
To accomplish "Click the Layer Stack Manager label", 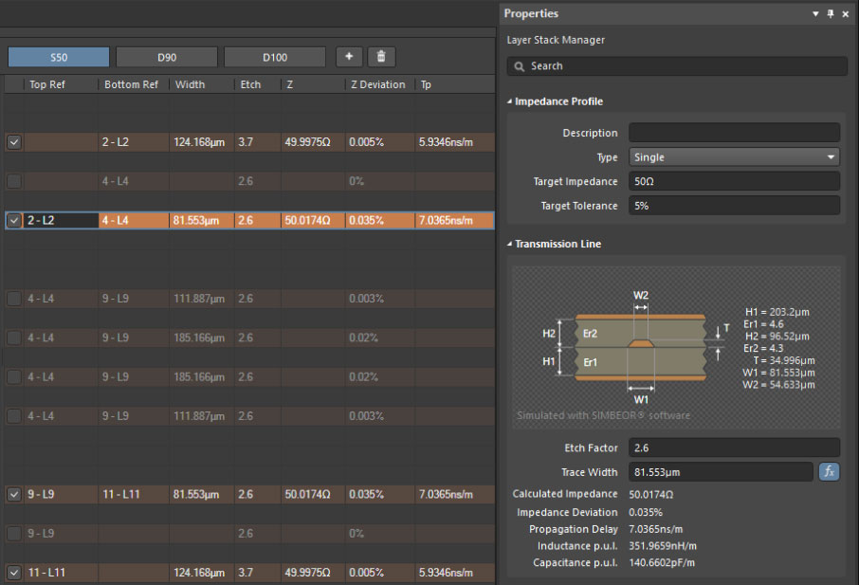I will 556,40.
